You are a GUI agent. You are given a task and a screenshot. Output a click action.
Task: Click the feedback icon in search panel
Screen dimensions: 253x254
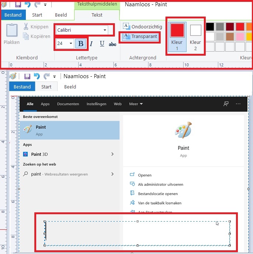[226, 104]
